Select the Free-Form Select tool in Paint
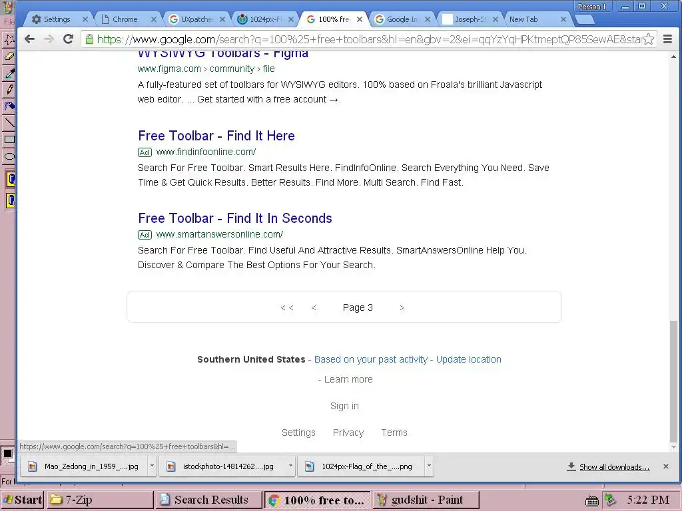This screenshot has height=511, width=682. coord(9,39)
